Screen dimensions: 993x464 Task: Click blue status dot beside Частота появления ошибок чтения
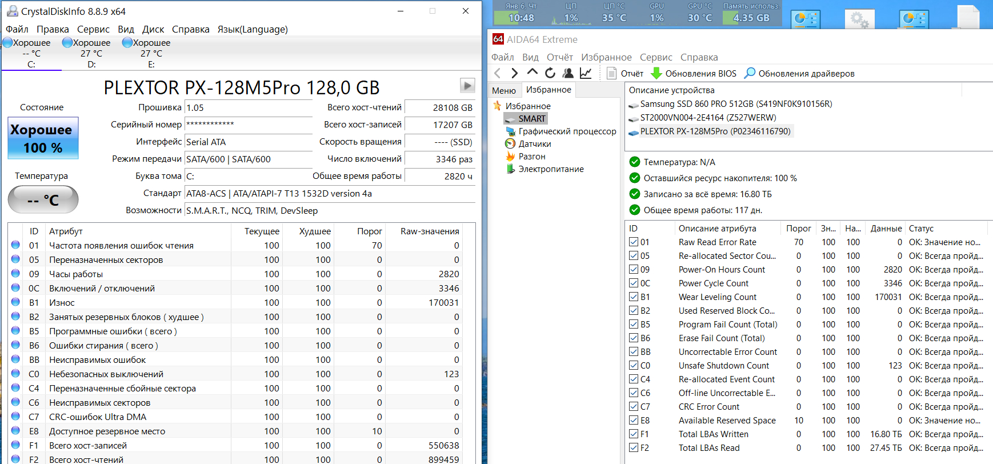[x=15, y=245]
